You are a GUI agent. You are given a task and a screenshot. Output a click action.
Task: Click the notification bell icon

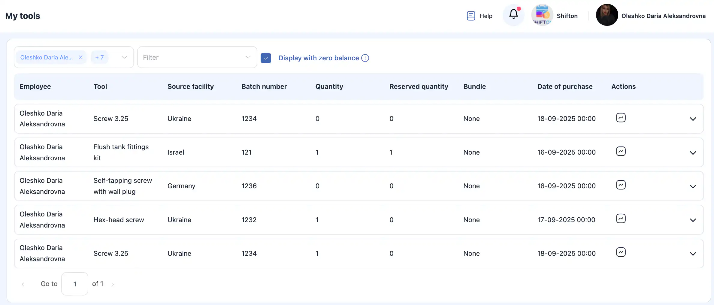coord(513,14)
